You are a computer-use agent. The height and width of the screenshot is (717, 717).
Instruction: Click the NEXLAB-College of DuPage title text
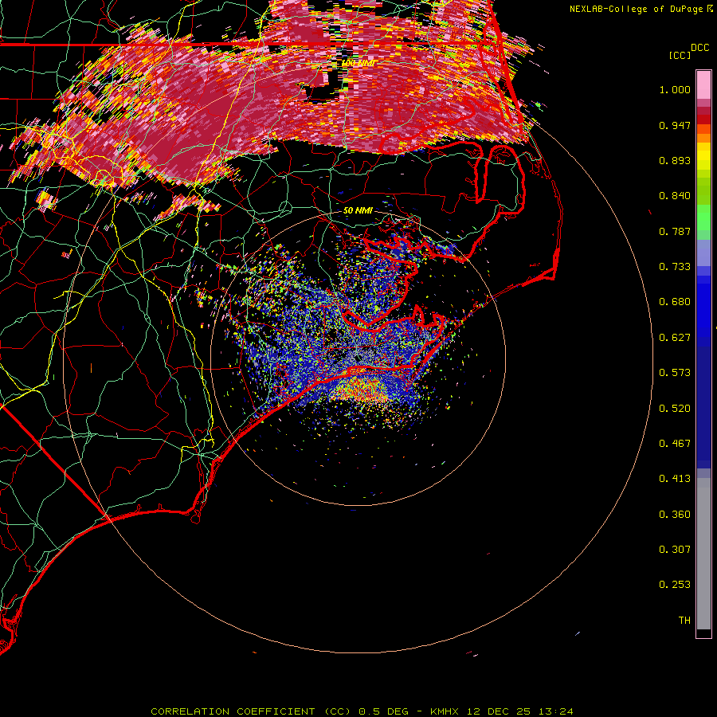click(641, 9)
